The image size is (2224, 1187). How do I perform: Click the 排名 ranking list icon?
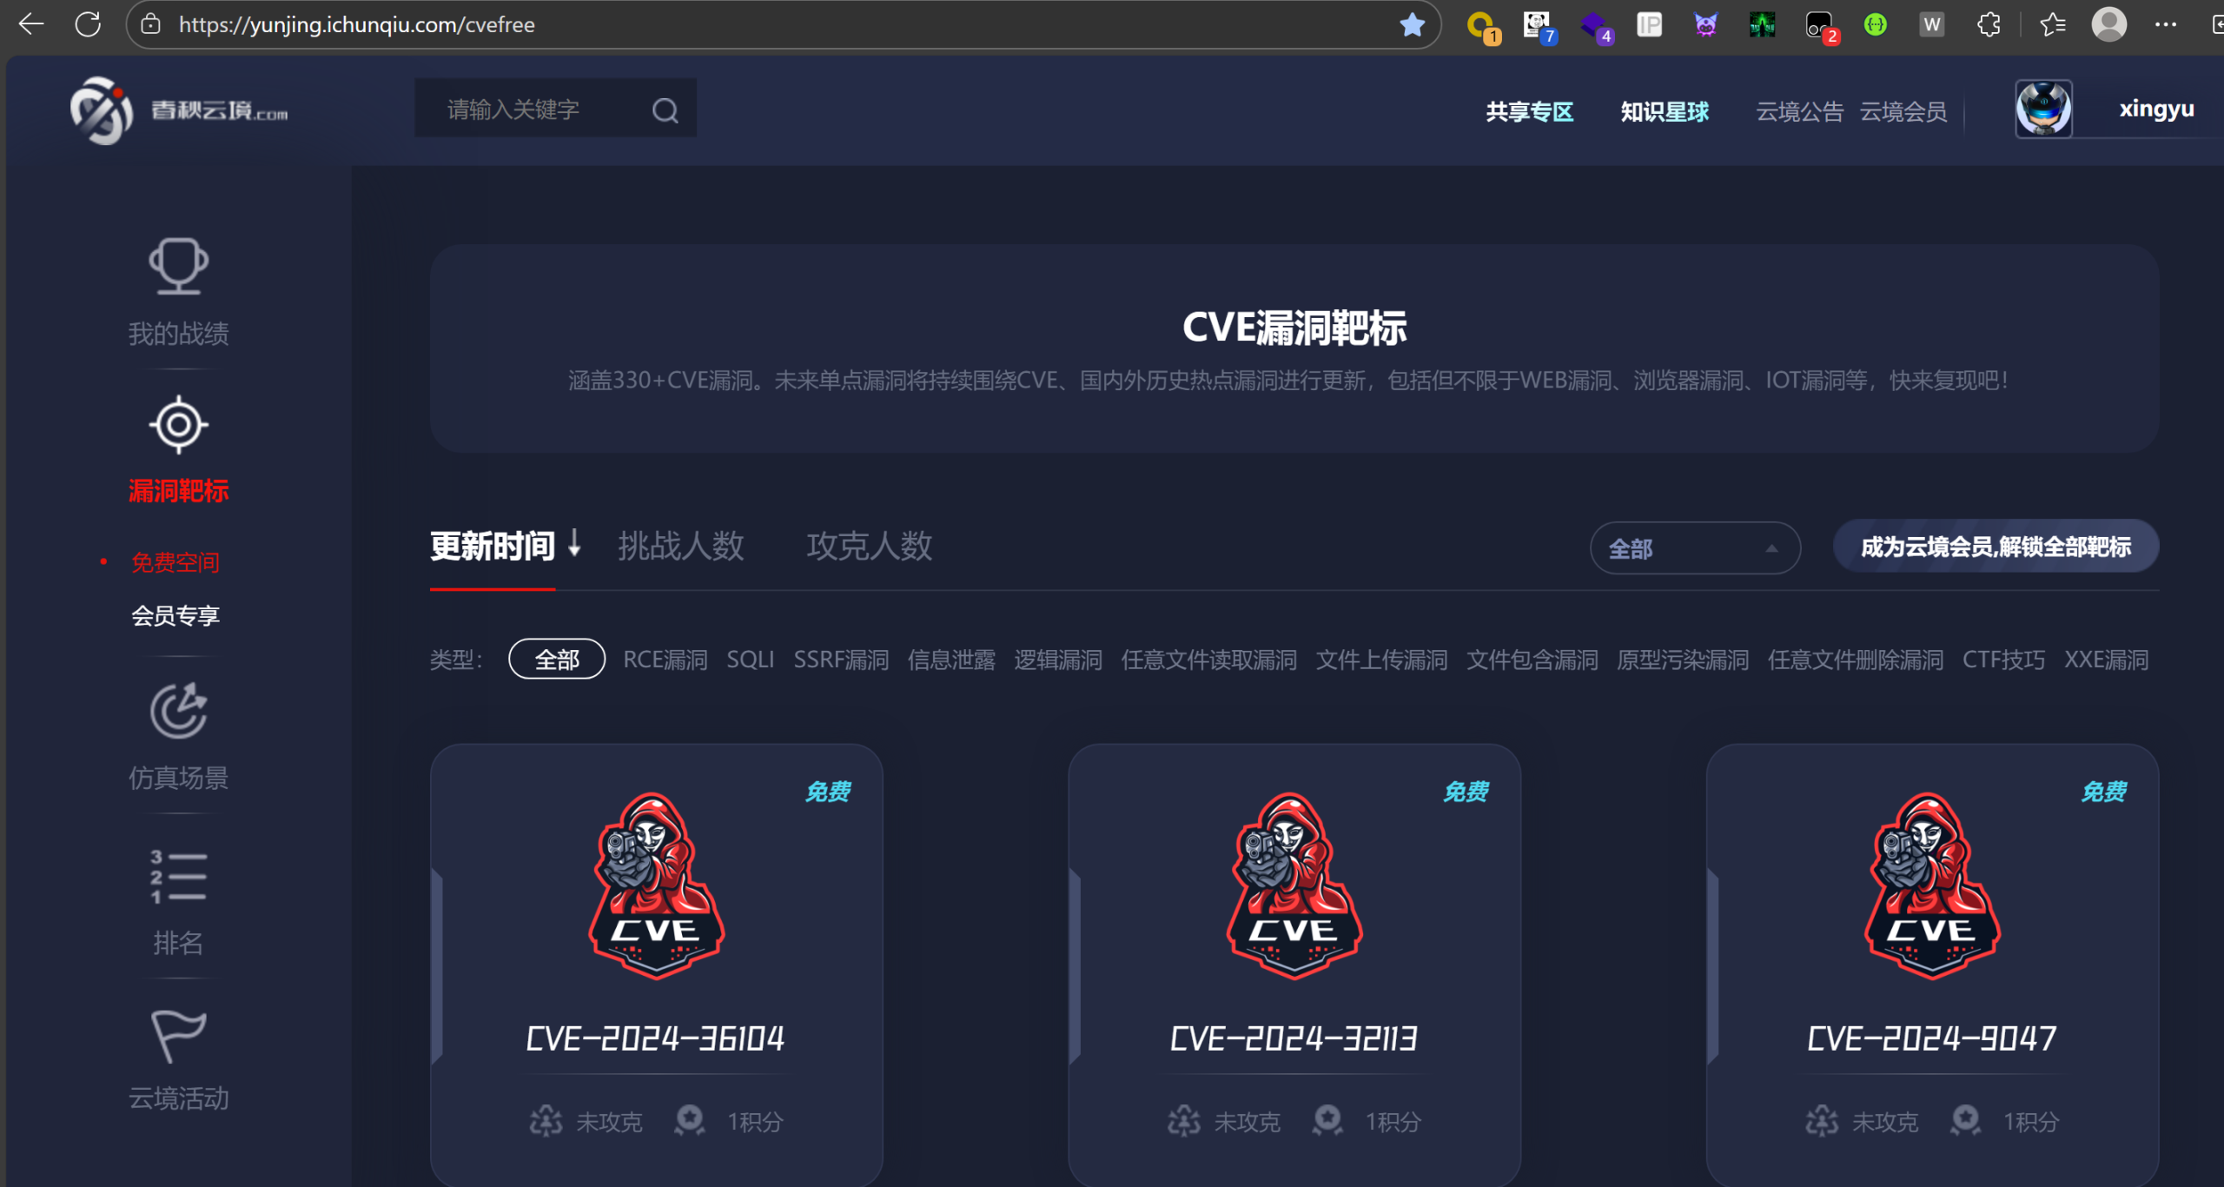click(x=177, y=877)
